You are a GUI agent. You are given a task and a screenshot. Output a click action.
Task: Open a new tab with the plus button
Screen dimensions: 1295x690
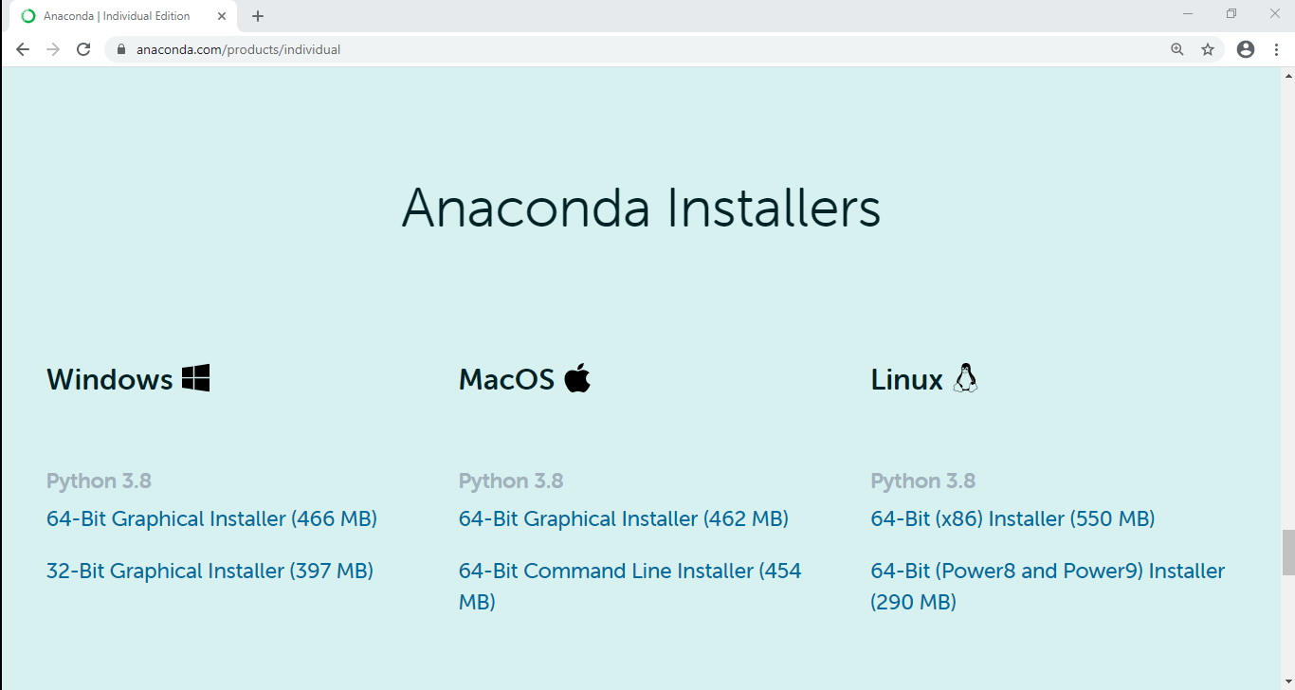[x=258, y=16]
